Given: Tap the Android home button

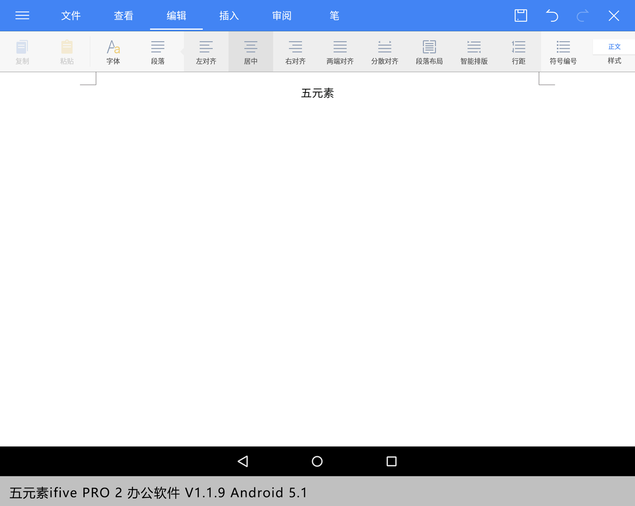Looking at the screenshot, I should pyautogui.click(x=317, y=461).
